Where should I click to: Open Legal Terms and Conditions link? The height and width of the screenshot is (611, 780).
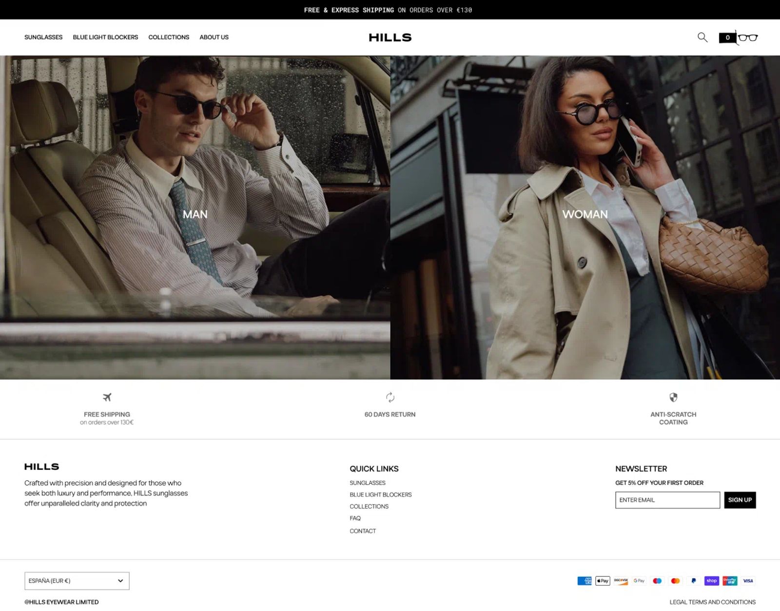(x=713, y=602)
